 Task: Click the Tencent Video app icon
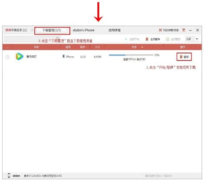(20, 57)
